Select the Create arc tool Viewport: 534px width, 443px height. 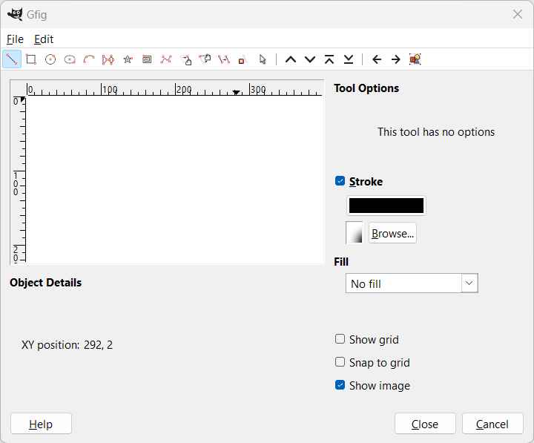(x=89, y=59)
